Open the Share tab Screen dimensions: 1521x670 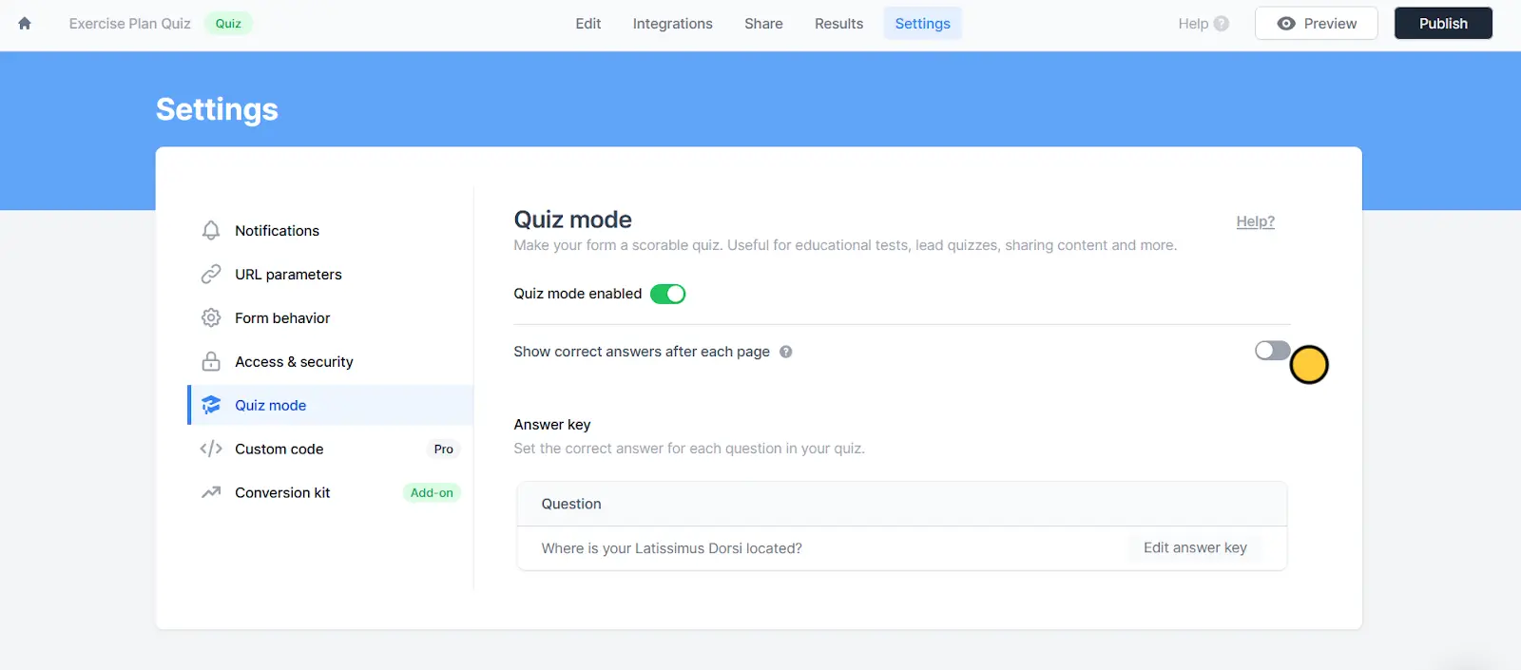763,24
